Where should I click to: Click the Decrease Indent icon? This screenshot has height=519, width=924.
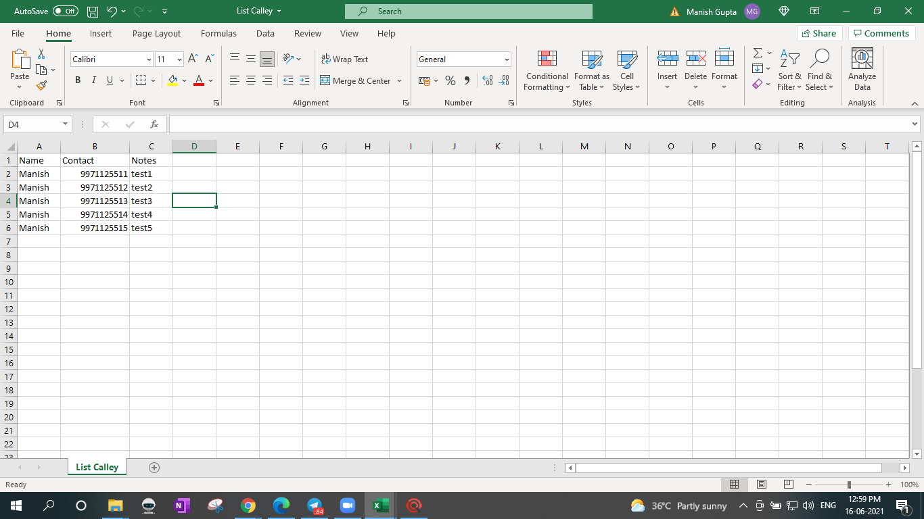(288, 81)
